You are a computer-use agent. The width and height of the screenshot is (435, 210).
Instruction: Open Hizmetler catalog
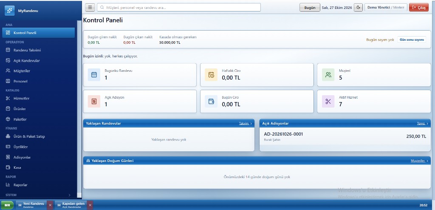pos(38,98)
